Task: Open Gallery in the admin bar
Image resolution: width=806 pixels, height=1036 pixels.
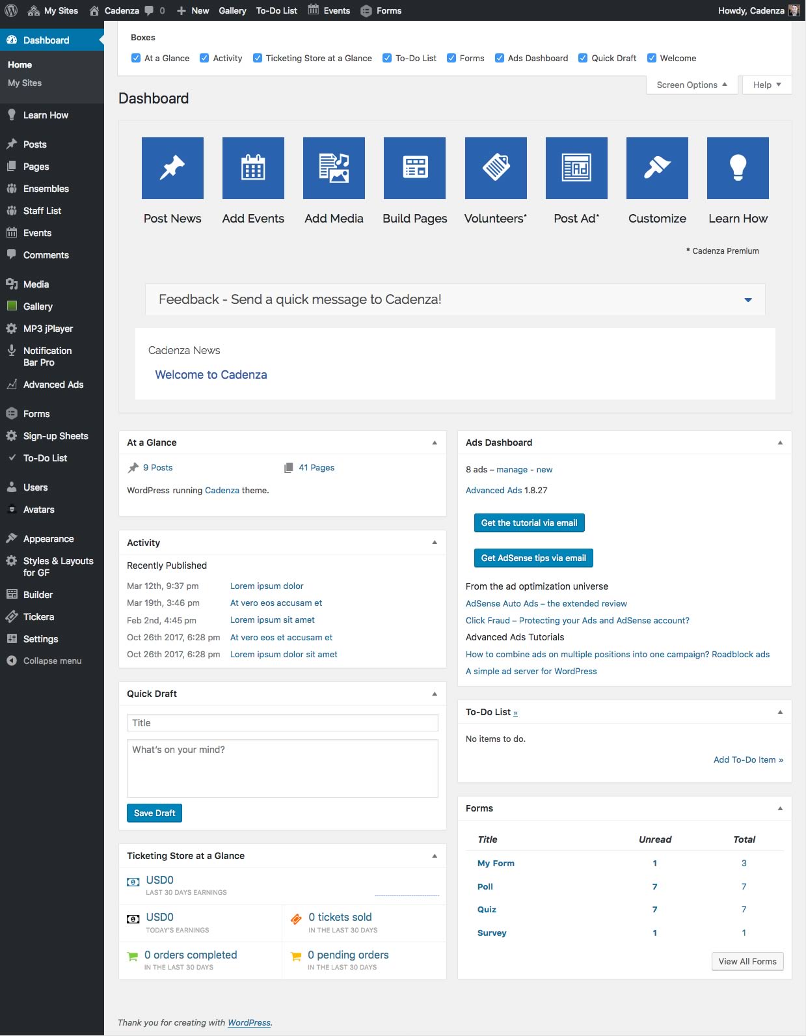Action: pyautogui.click(x=232, y=10)
